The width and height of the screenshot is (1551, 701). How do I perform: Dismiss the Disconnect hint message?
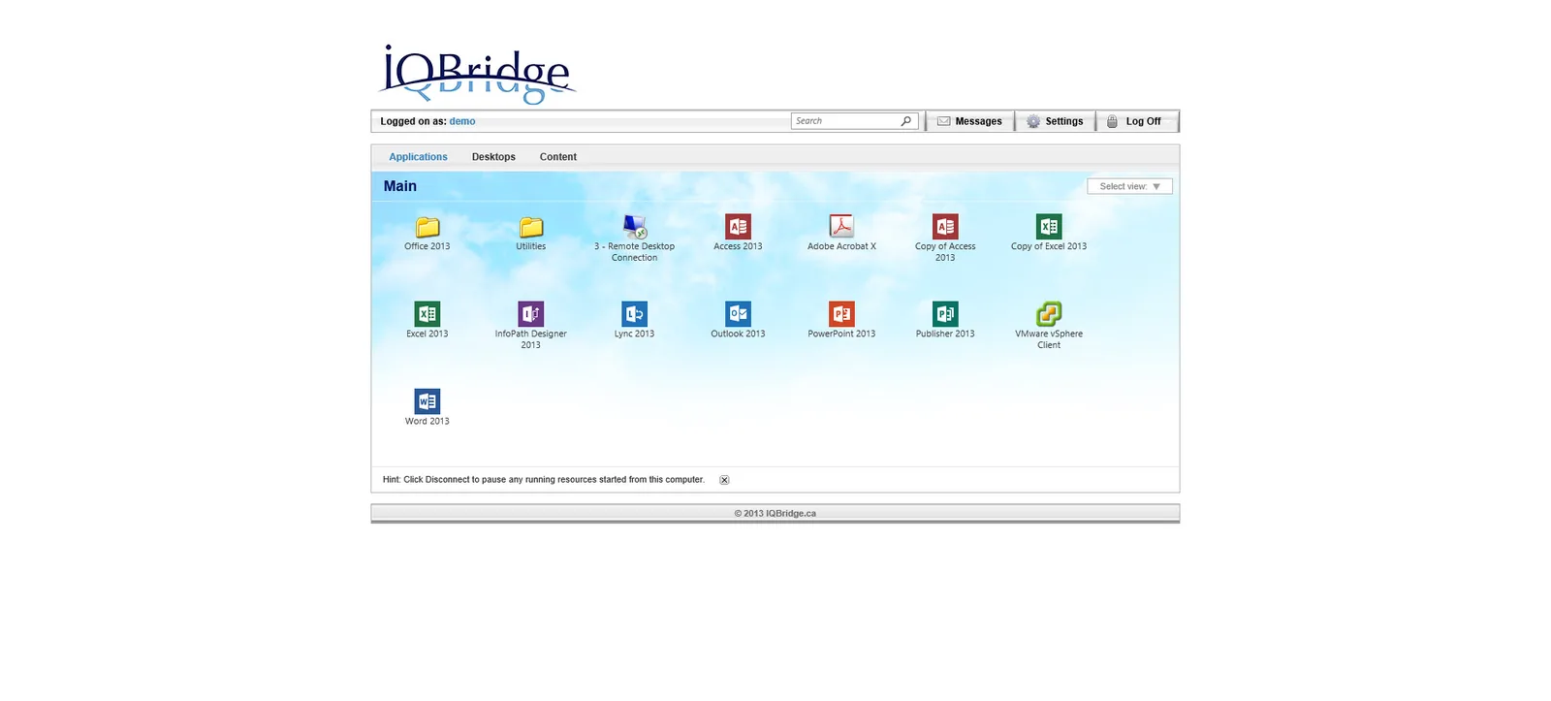(x=724, y=480)
